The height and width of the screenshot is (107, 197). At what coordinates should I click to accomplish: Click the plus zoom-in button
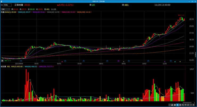tap(194, 105)
